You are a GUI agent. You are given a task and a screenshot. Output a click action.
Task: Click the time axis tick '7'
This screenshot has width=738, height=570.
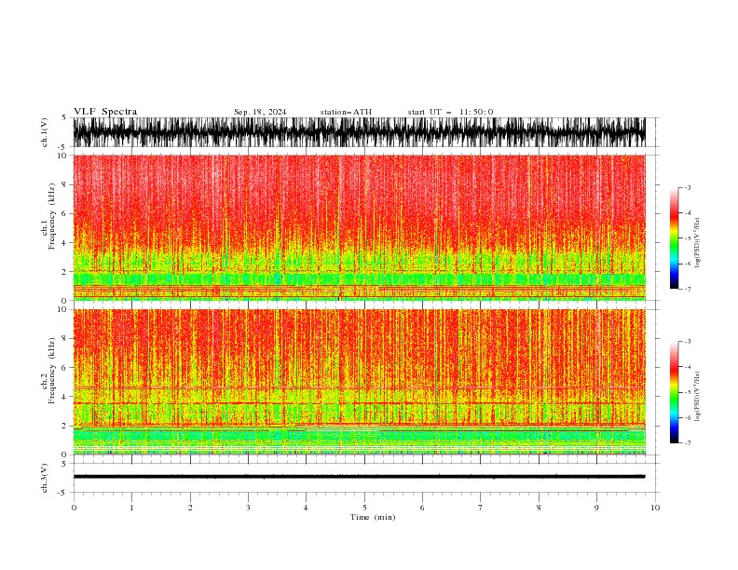(x=481, y=508)
